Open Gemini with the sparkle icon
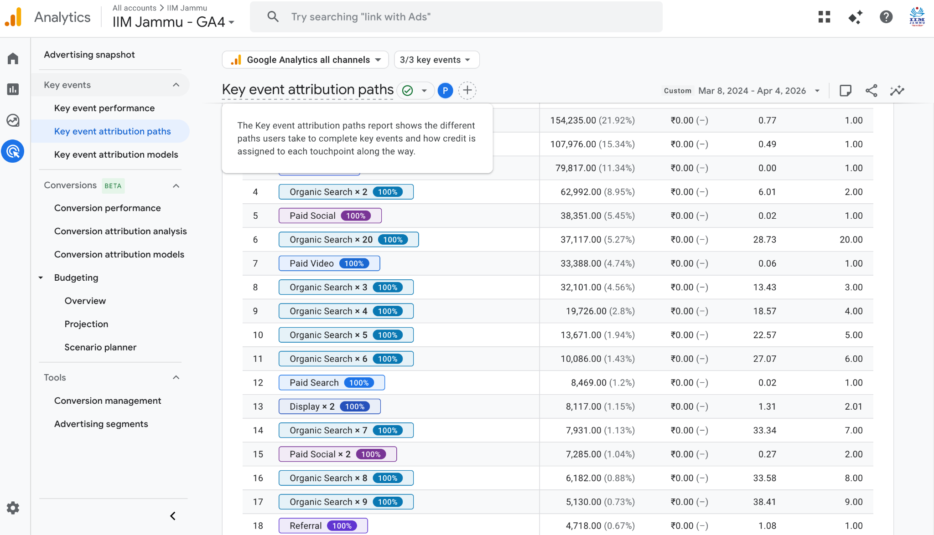 [x=855, y=17]
